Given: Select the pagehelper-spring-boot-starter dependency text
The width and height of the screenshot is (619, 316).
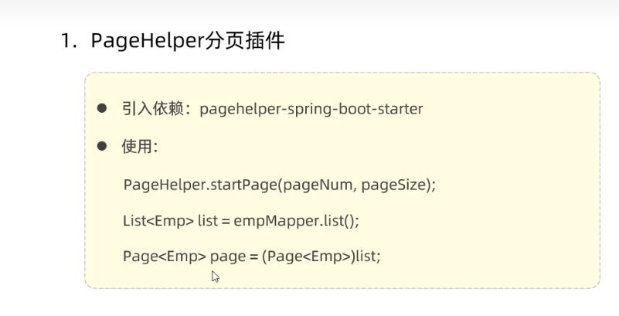Looking at the screenshot, I should [311, 109].
